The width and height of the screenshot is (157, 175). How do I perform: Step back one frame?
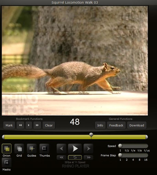click(x=61, y=148)
